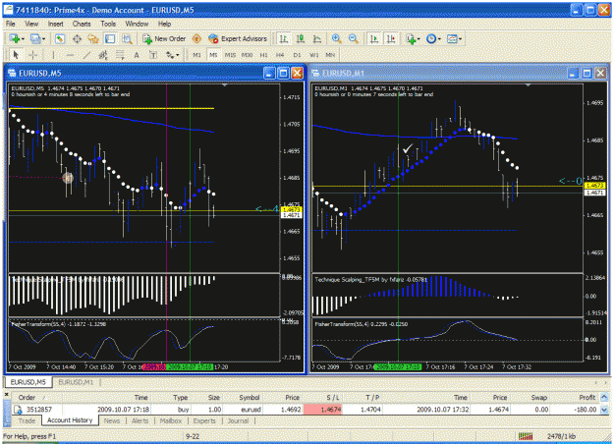
Task: Open the Charts menu
Action: 82,24
